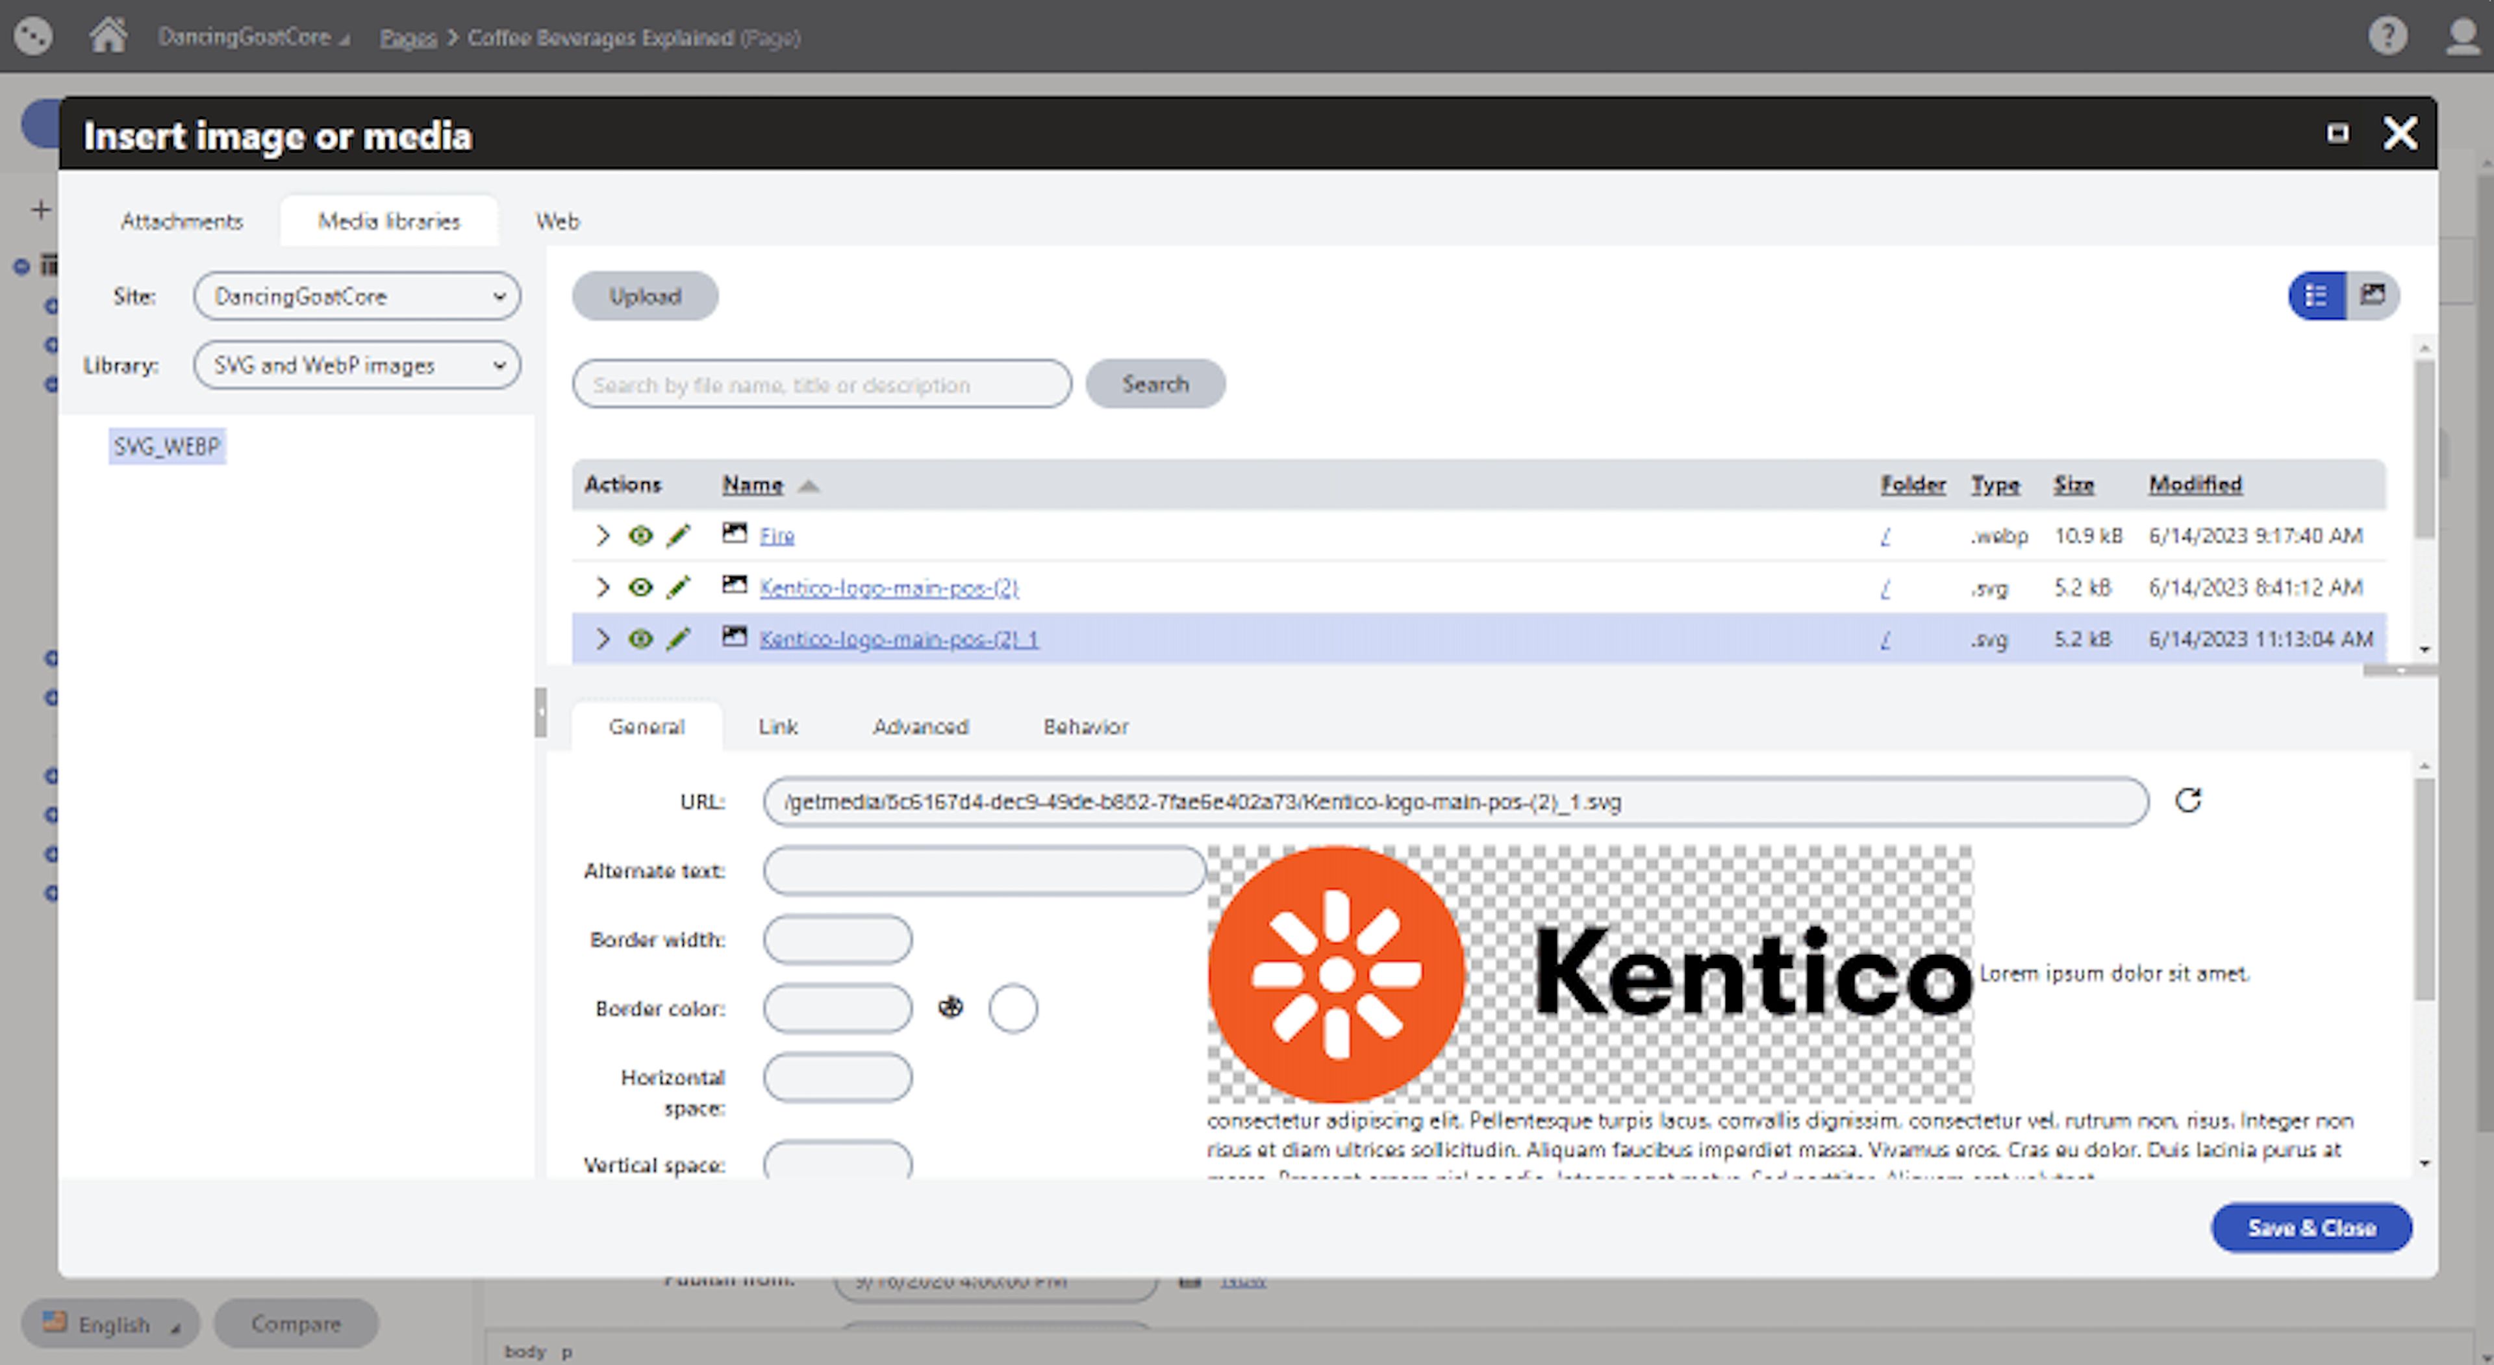
Task: Switch to the Attachments tab
Action: 182,221
